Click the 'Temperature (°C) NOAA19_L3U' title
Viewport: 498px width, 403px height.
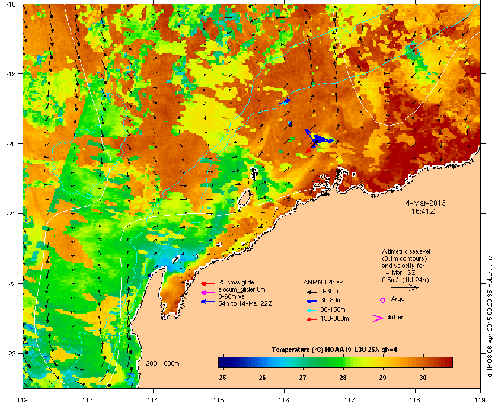(320, 350)
